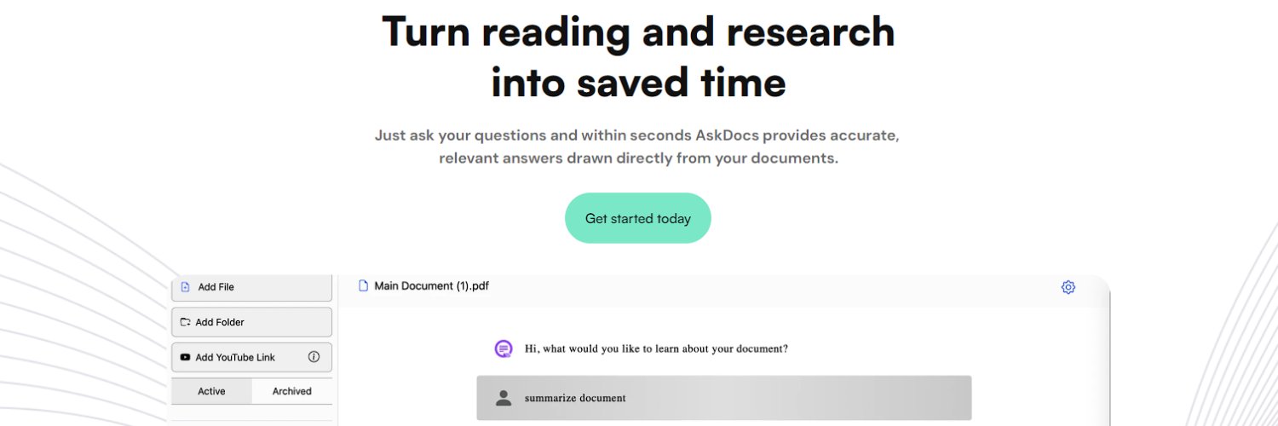Open the settings gear icon
Viewport: 1278px width, 426px height.
click(x=1068, y=287)
